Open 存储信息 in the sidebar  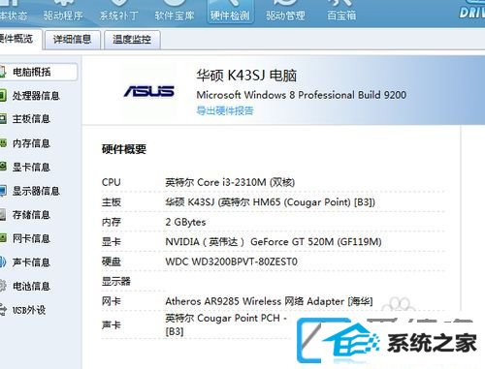click(31, 215)
